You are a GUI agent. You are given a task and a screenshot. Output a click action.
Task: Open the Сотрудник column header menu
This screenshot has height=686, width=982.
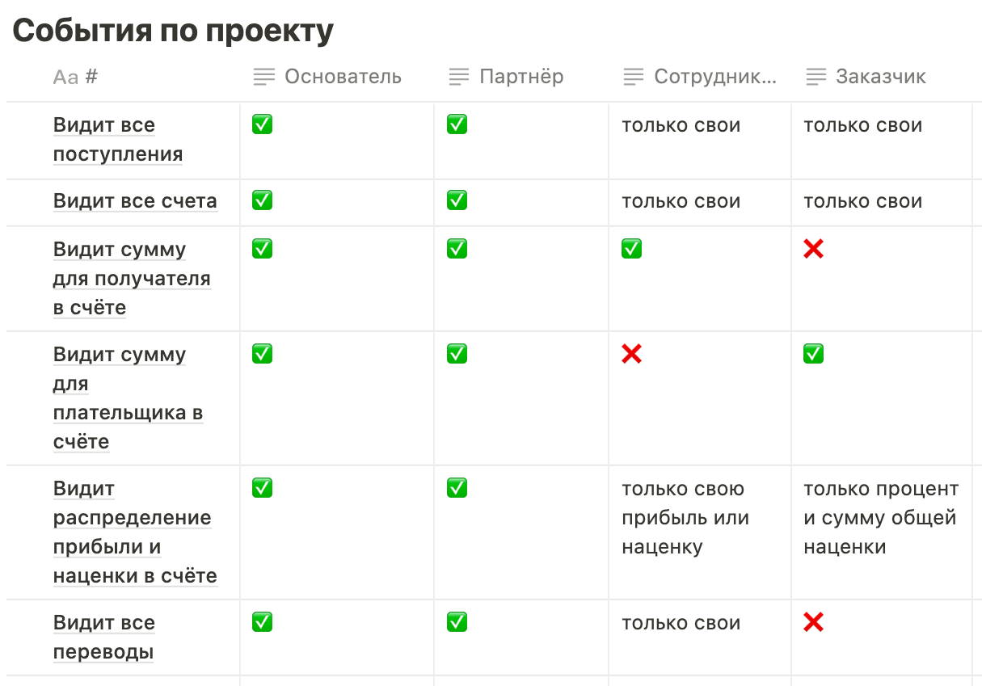click(714, 77)
